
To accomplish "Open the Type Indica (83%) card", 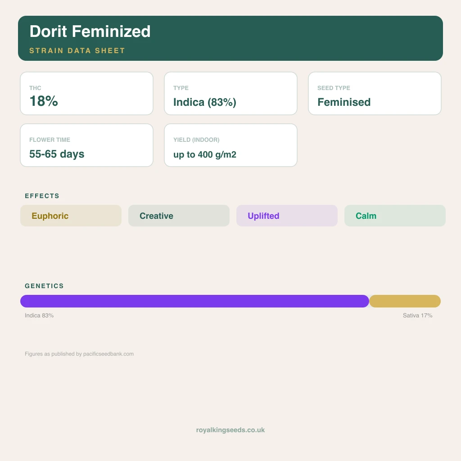I will tap(230, 94).
